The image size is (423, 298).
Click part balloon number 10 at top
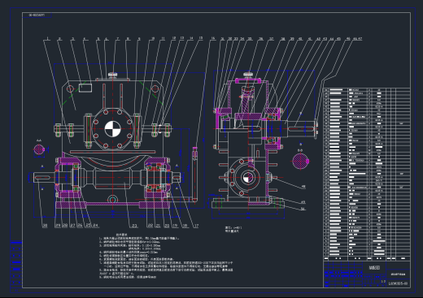point(153,39)
